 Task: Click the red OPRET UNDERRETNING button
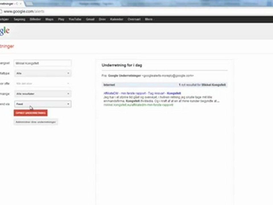click(x=31, y=113)
